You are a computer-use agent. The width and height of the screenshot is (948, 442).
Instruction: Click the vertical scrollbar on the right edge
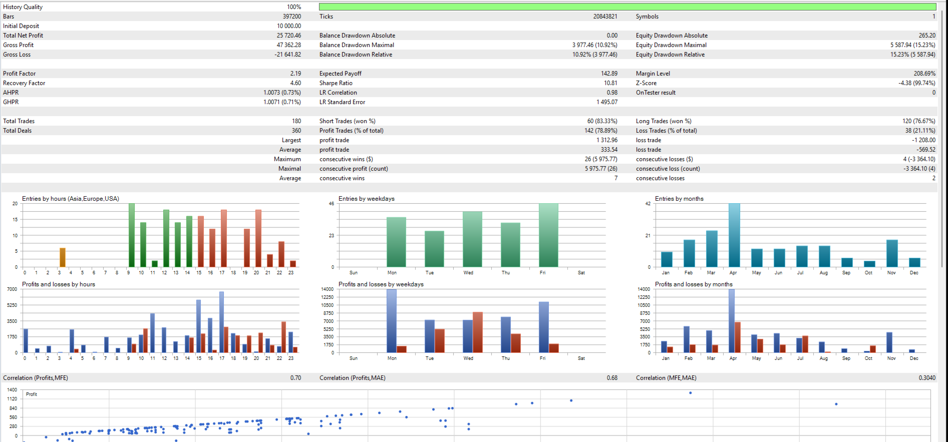943,221
